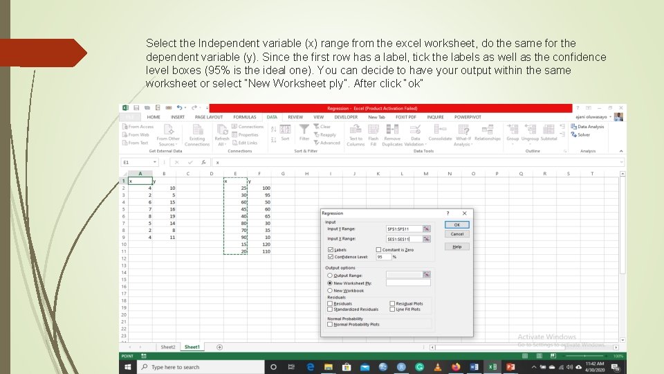664x374 pixels.
Task: Click inside Input Y Range field
Action: (404, 229)
